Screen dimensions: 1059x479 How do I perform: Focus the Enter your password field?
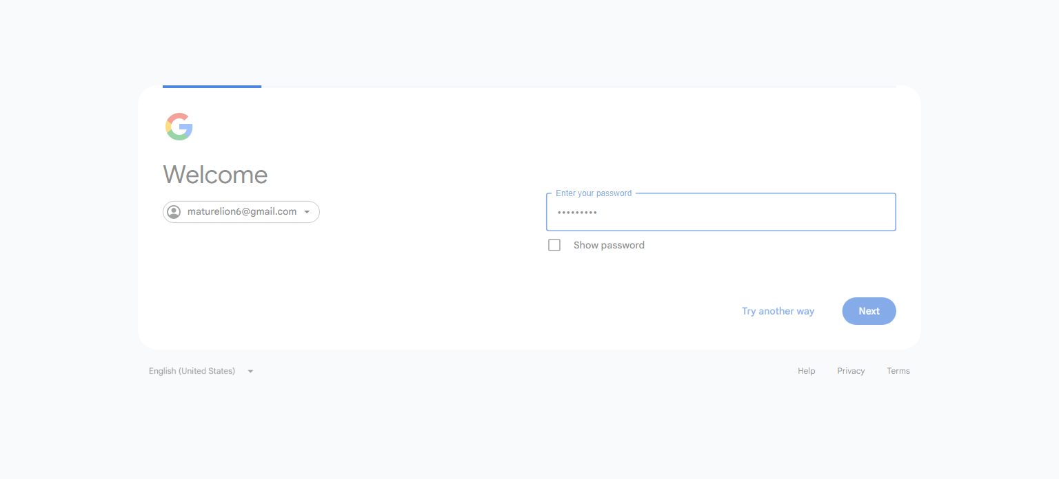coord(721,212)
